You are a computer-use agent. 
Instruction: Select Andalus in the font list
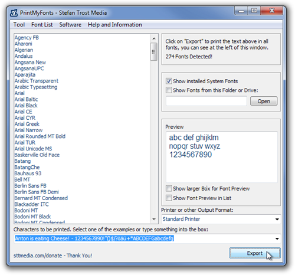24,56
